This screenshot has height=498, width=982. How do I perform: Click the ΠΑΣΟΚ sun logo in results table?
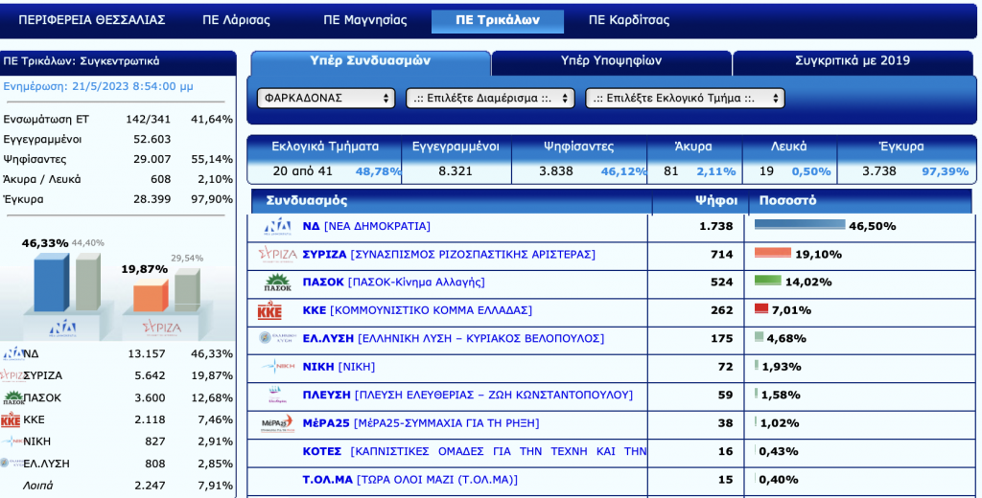[277, 283]
